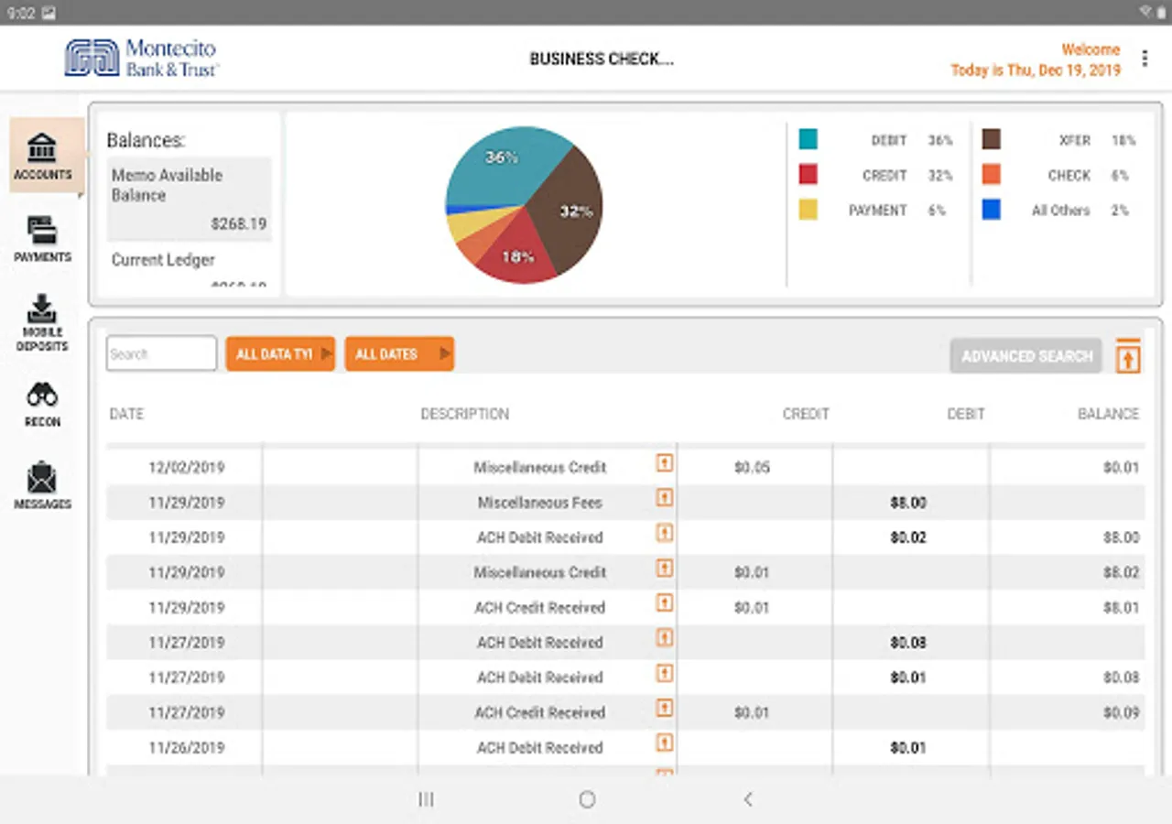The width and height of the screenshot is (1172, 824).
Task: Click the Business Check account title
Action: click(x=601, y=60)
